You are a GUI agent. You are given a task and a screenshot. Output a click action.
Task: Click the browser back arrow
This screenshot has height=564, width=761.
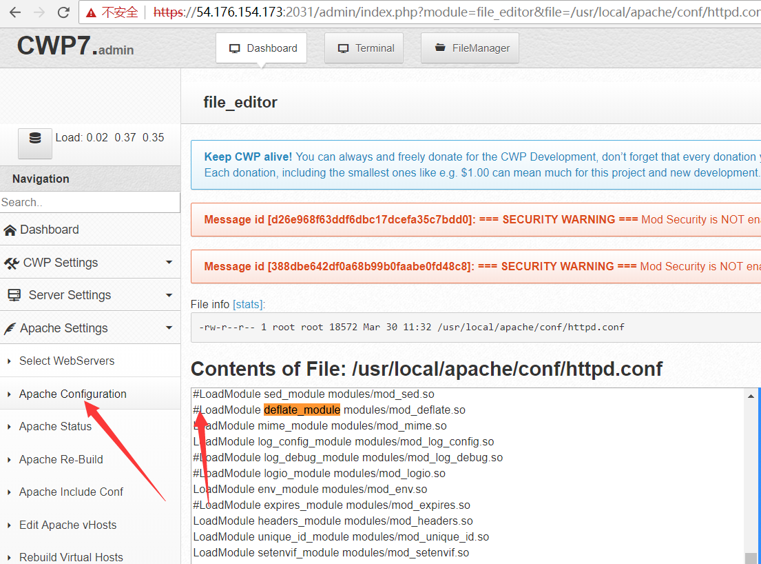14,12
